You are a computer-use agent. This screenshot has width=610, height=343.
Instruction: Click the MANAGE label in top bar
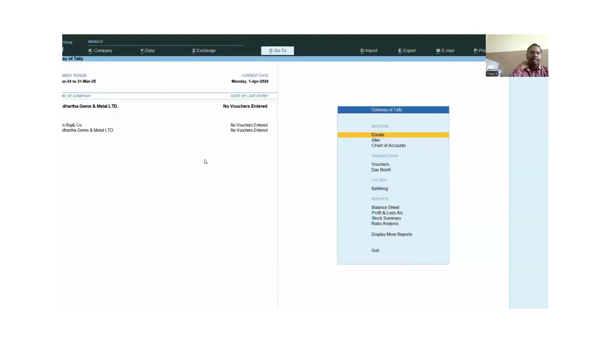(96, 42)
